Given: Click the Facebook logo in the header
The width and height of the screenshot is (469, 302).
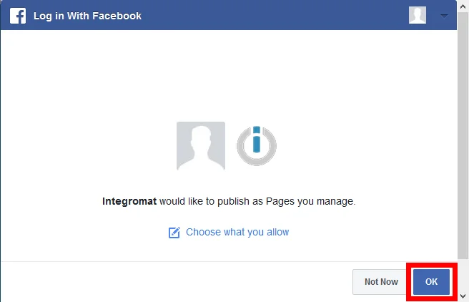Looking at the screenshot, I should (x=18, y=16).
